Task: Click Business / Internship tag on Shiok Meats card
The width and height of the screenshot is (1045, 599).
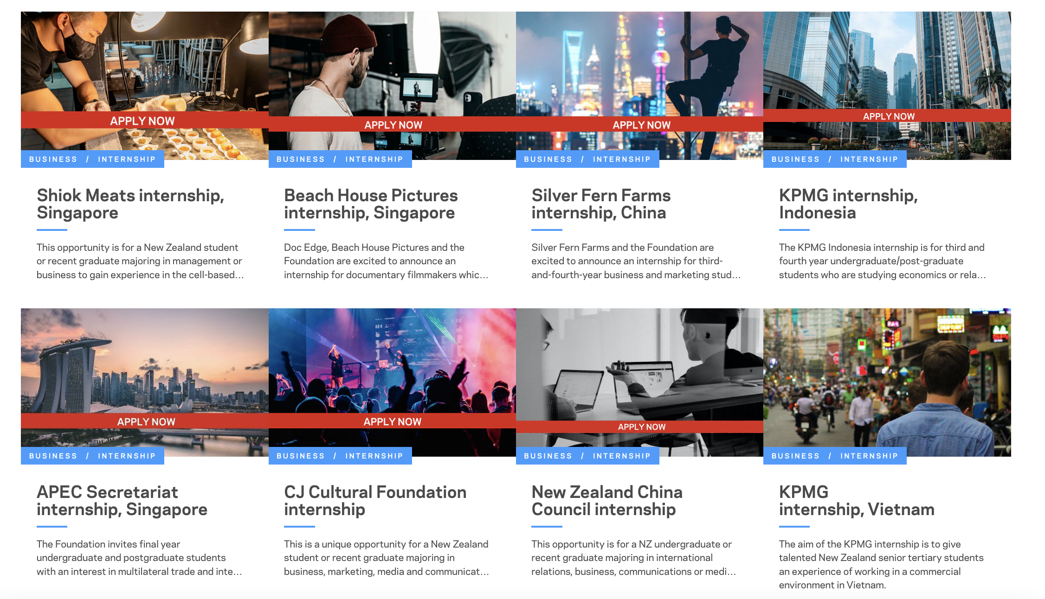Action: click(x=92, y=159)
